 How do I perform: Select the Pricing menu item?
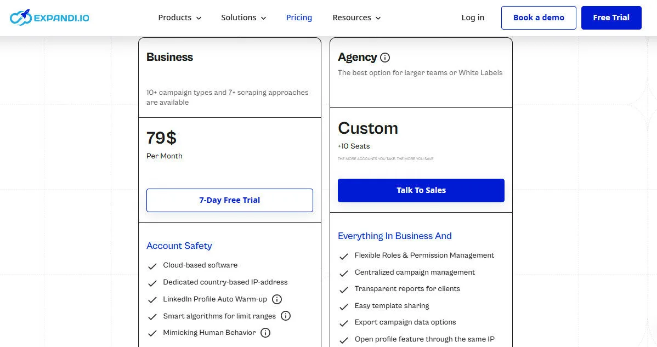coord(299,18)
